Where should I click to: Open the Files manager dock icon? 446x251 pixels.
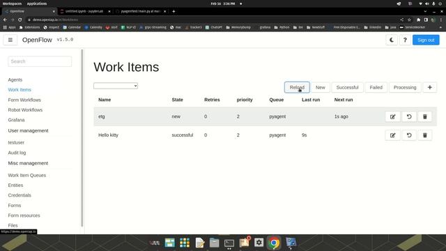click(x=214, y=243)
